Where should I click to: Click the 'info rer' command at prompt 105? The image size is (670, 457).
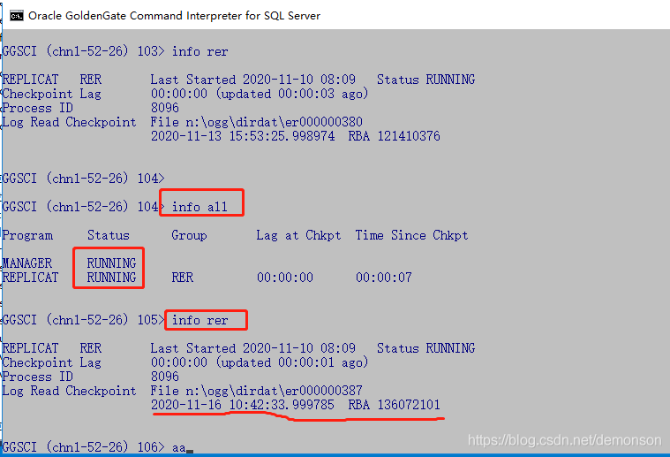click(x=199, y=321)
